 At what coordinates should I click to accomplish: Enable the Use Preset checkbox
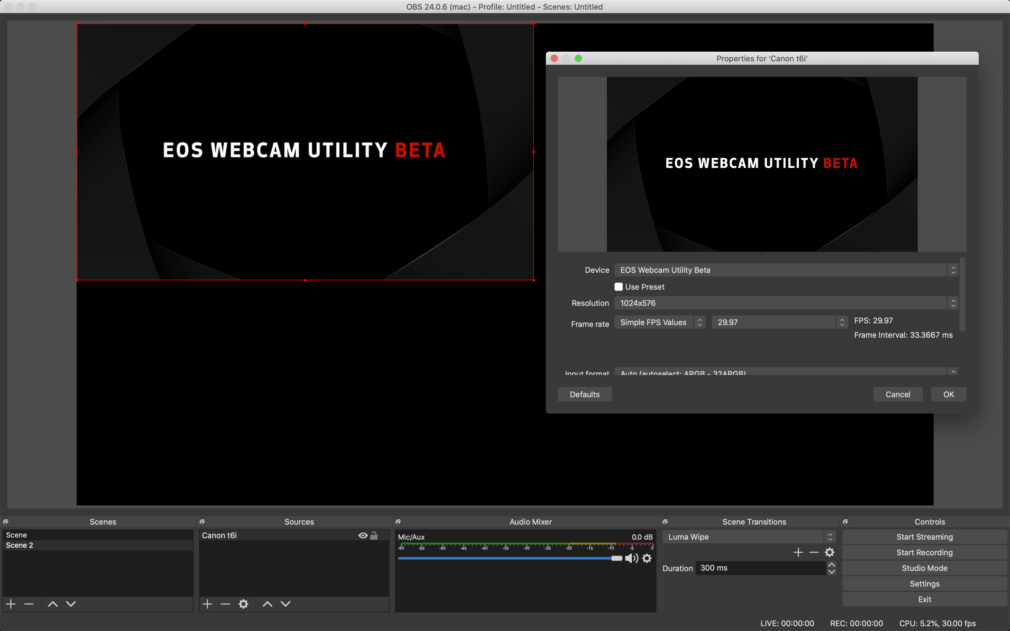click(x=619, y=287)
